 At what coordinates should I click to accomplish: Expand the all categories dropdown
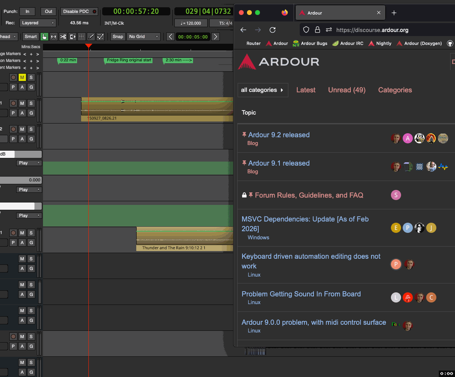(x=262, y=90)
